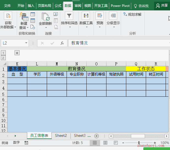This screenshot has height=150, width=170.
Task: Show outline level 2
Action: pos(3,58)
